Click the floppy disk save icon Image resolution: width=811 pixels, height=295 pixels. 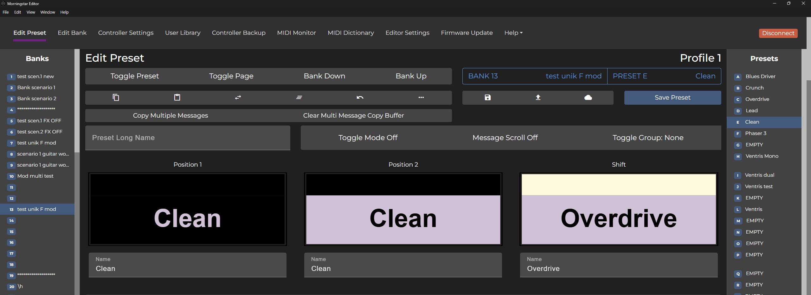pos(487,97)
